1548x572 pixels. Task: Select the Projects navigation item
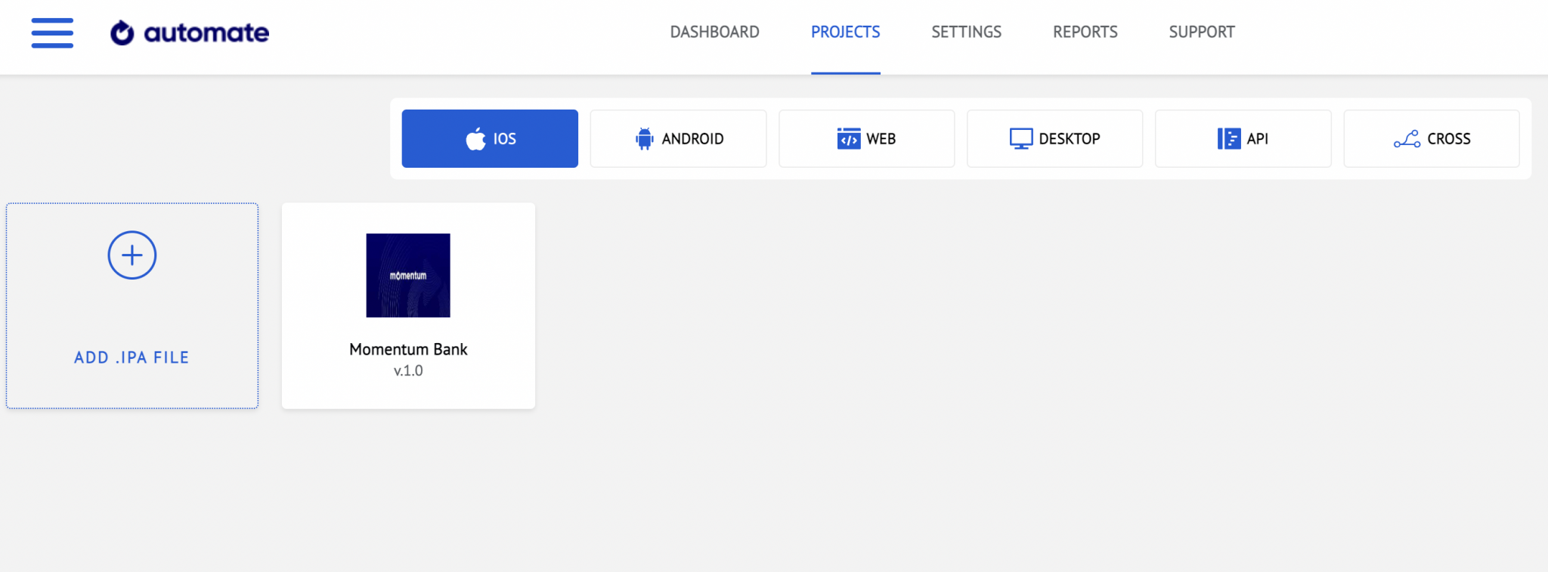tap(845, 32)
